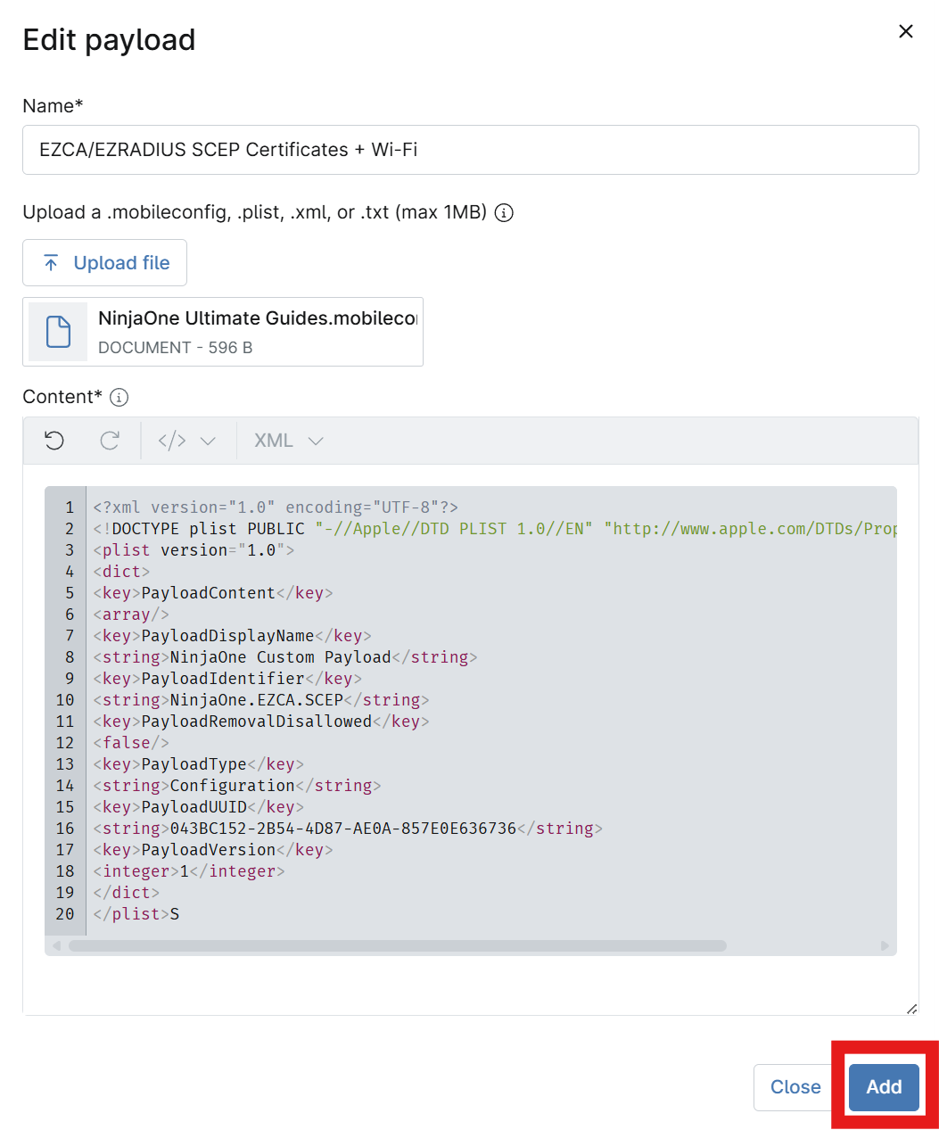The height and width of the screenshot is (1130, 939).
Task: Click the xml version declaration line
Action: tap(276, 507)
